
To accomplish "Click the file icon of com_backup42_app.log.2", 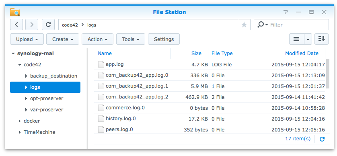I will coord(101,97).
